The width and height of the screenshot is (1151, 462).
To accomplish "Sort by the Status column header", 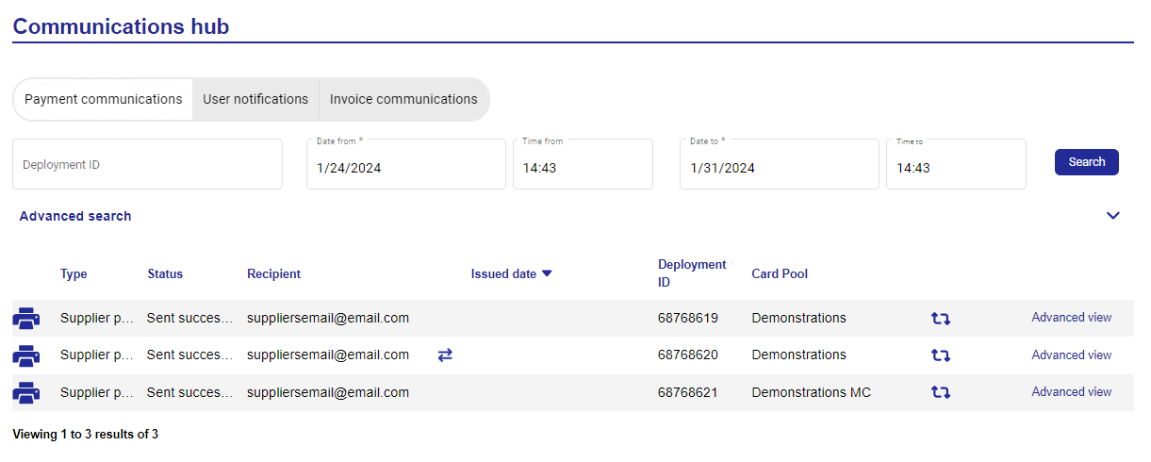I will click(x=165, y=274).
